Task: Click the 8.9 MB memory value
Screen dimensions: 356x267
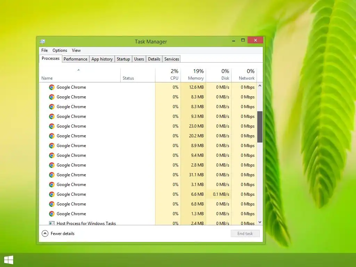Action: click(197, 146)
